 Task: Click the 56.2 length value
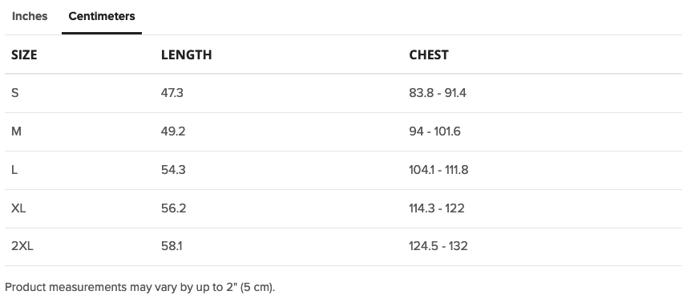(x=174, y=208)
